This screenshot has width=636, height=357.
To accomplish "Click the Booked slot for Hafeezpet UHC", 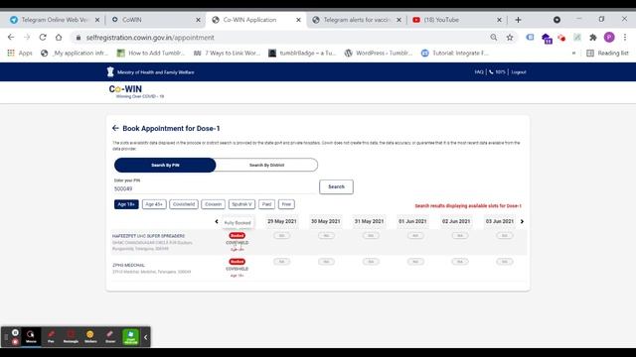I will (x=237, y=236).
